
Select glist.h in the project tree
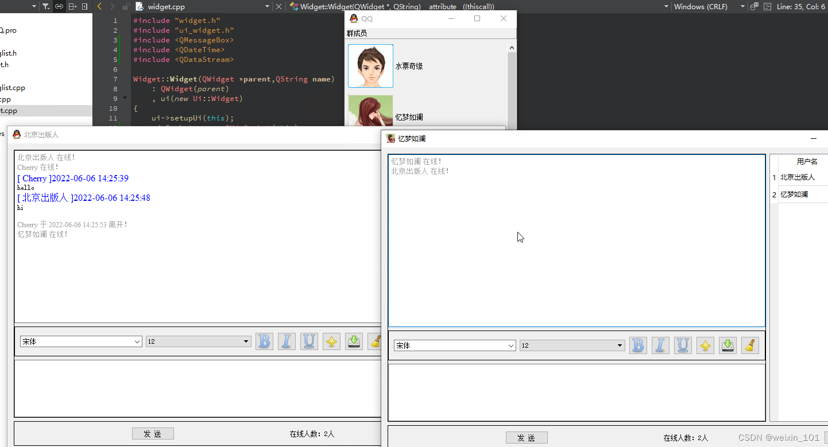(x=9, y=53)
